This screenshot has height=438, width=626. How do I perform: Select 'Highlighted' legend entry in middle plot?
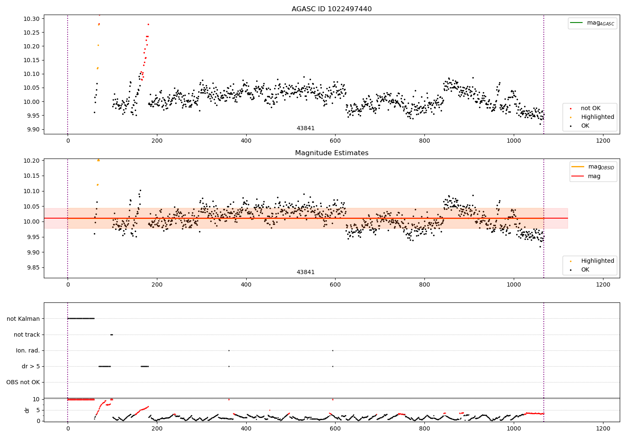click(598, 261)
